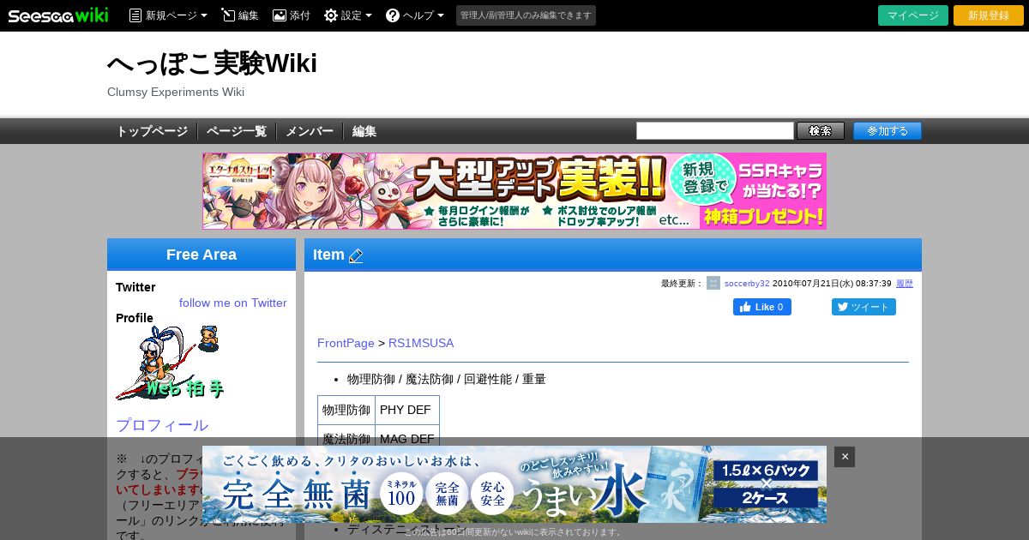Click the 物理防御 table cell

click(x=346, y=410)
